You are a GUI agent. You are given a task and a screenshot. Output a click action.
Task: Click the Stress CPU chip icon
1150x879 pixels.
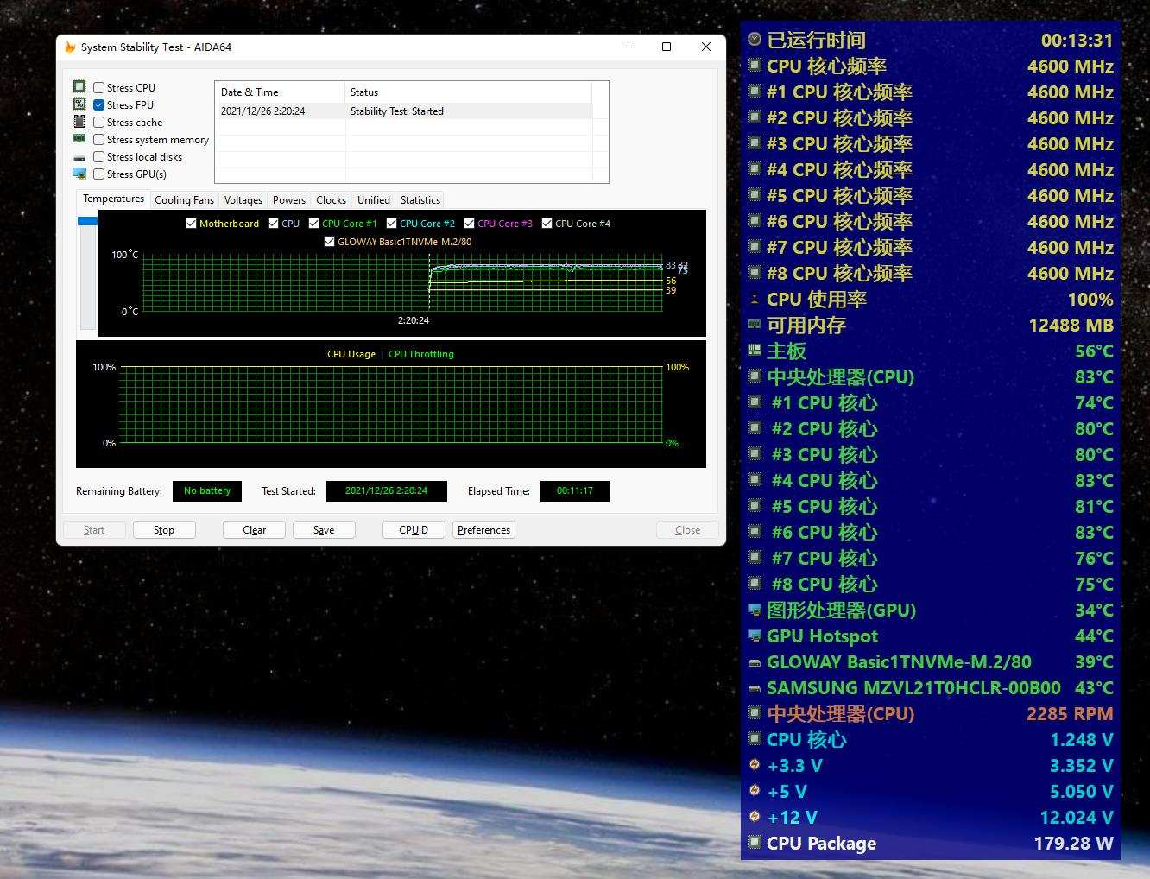click(x=79, y=86)
